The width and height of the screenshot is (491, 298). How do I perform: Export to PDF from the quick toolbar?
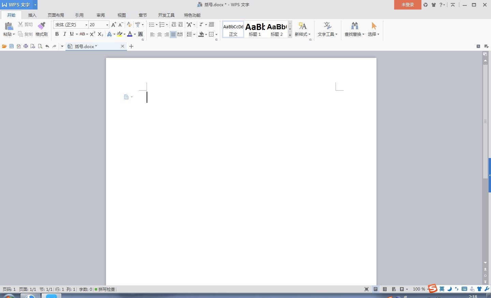18,46
